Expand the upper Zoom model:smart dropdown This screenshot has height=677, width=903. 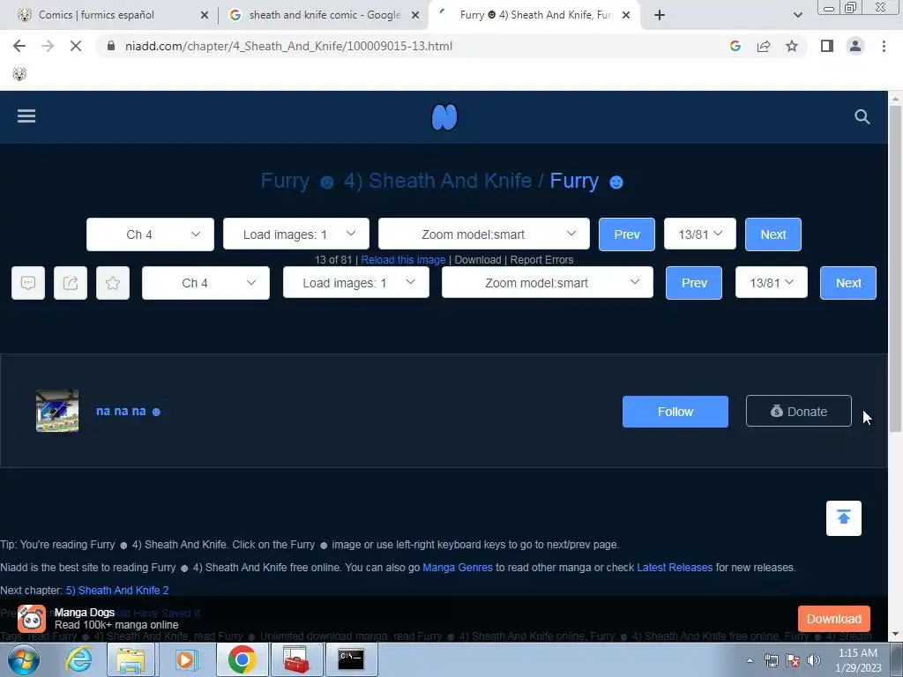484,234
